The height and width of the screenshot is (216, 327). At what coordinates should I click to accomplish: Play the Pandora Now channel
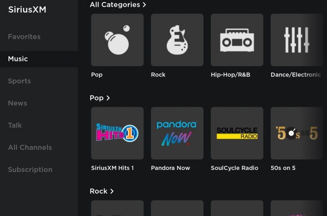(177, 133)
